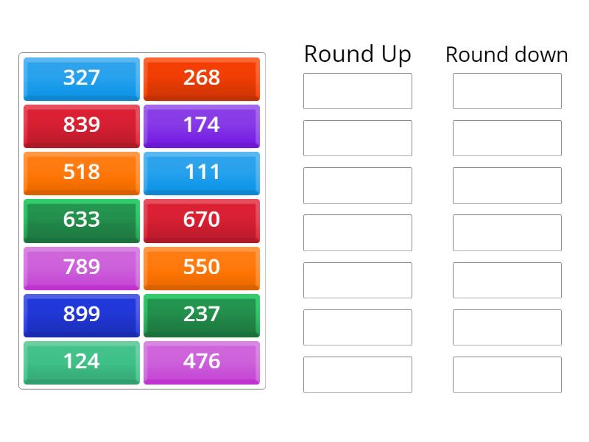Click the red 670 tile
This screenshot has width=589, height=442.
202,220
